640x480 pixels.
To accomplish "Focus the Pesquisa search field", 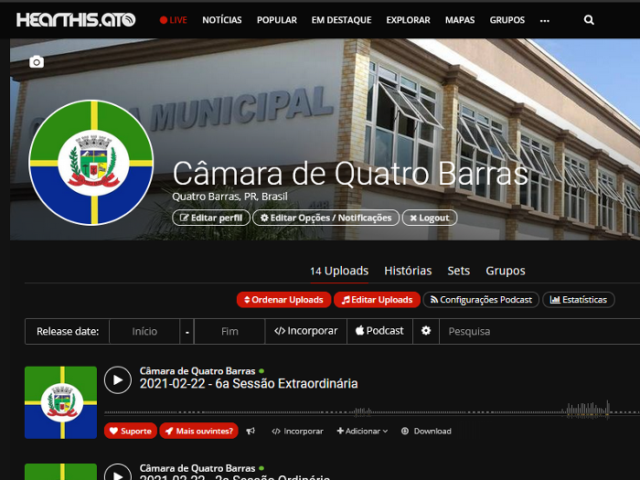I will click(x=539, y=331).
